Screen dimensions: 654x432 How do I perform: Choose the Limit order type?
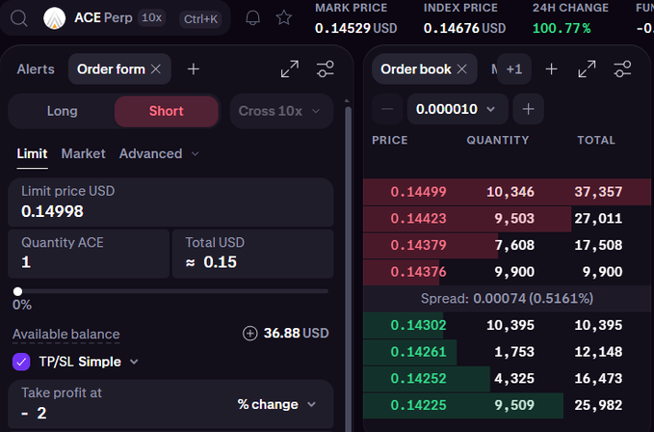[32, 153]
